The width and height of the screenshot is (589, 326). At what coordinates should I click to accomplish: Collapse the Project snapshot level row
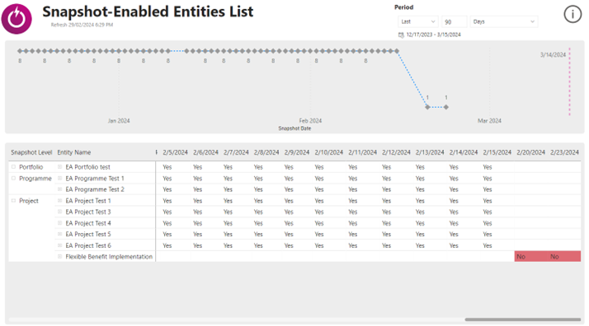click(x=13, y=201)
